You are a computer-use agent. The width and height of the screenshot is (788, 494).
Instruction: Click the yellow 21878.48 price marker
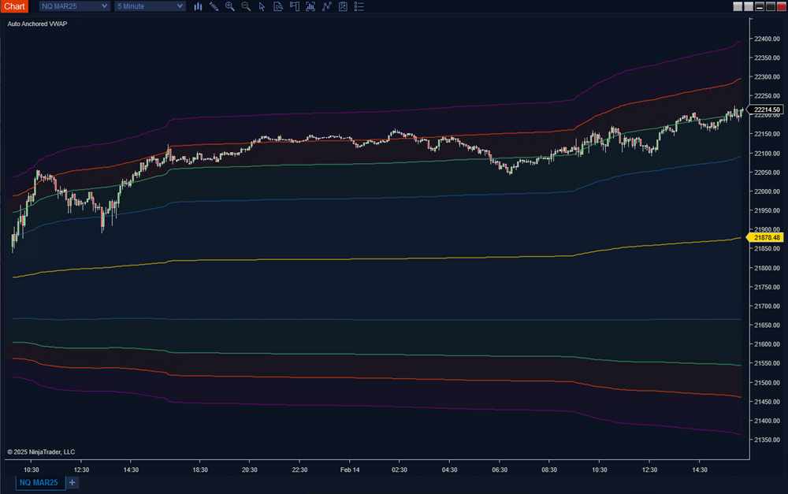point(767,237)
